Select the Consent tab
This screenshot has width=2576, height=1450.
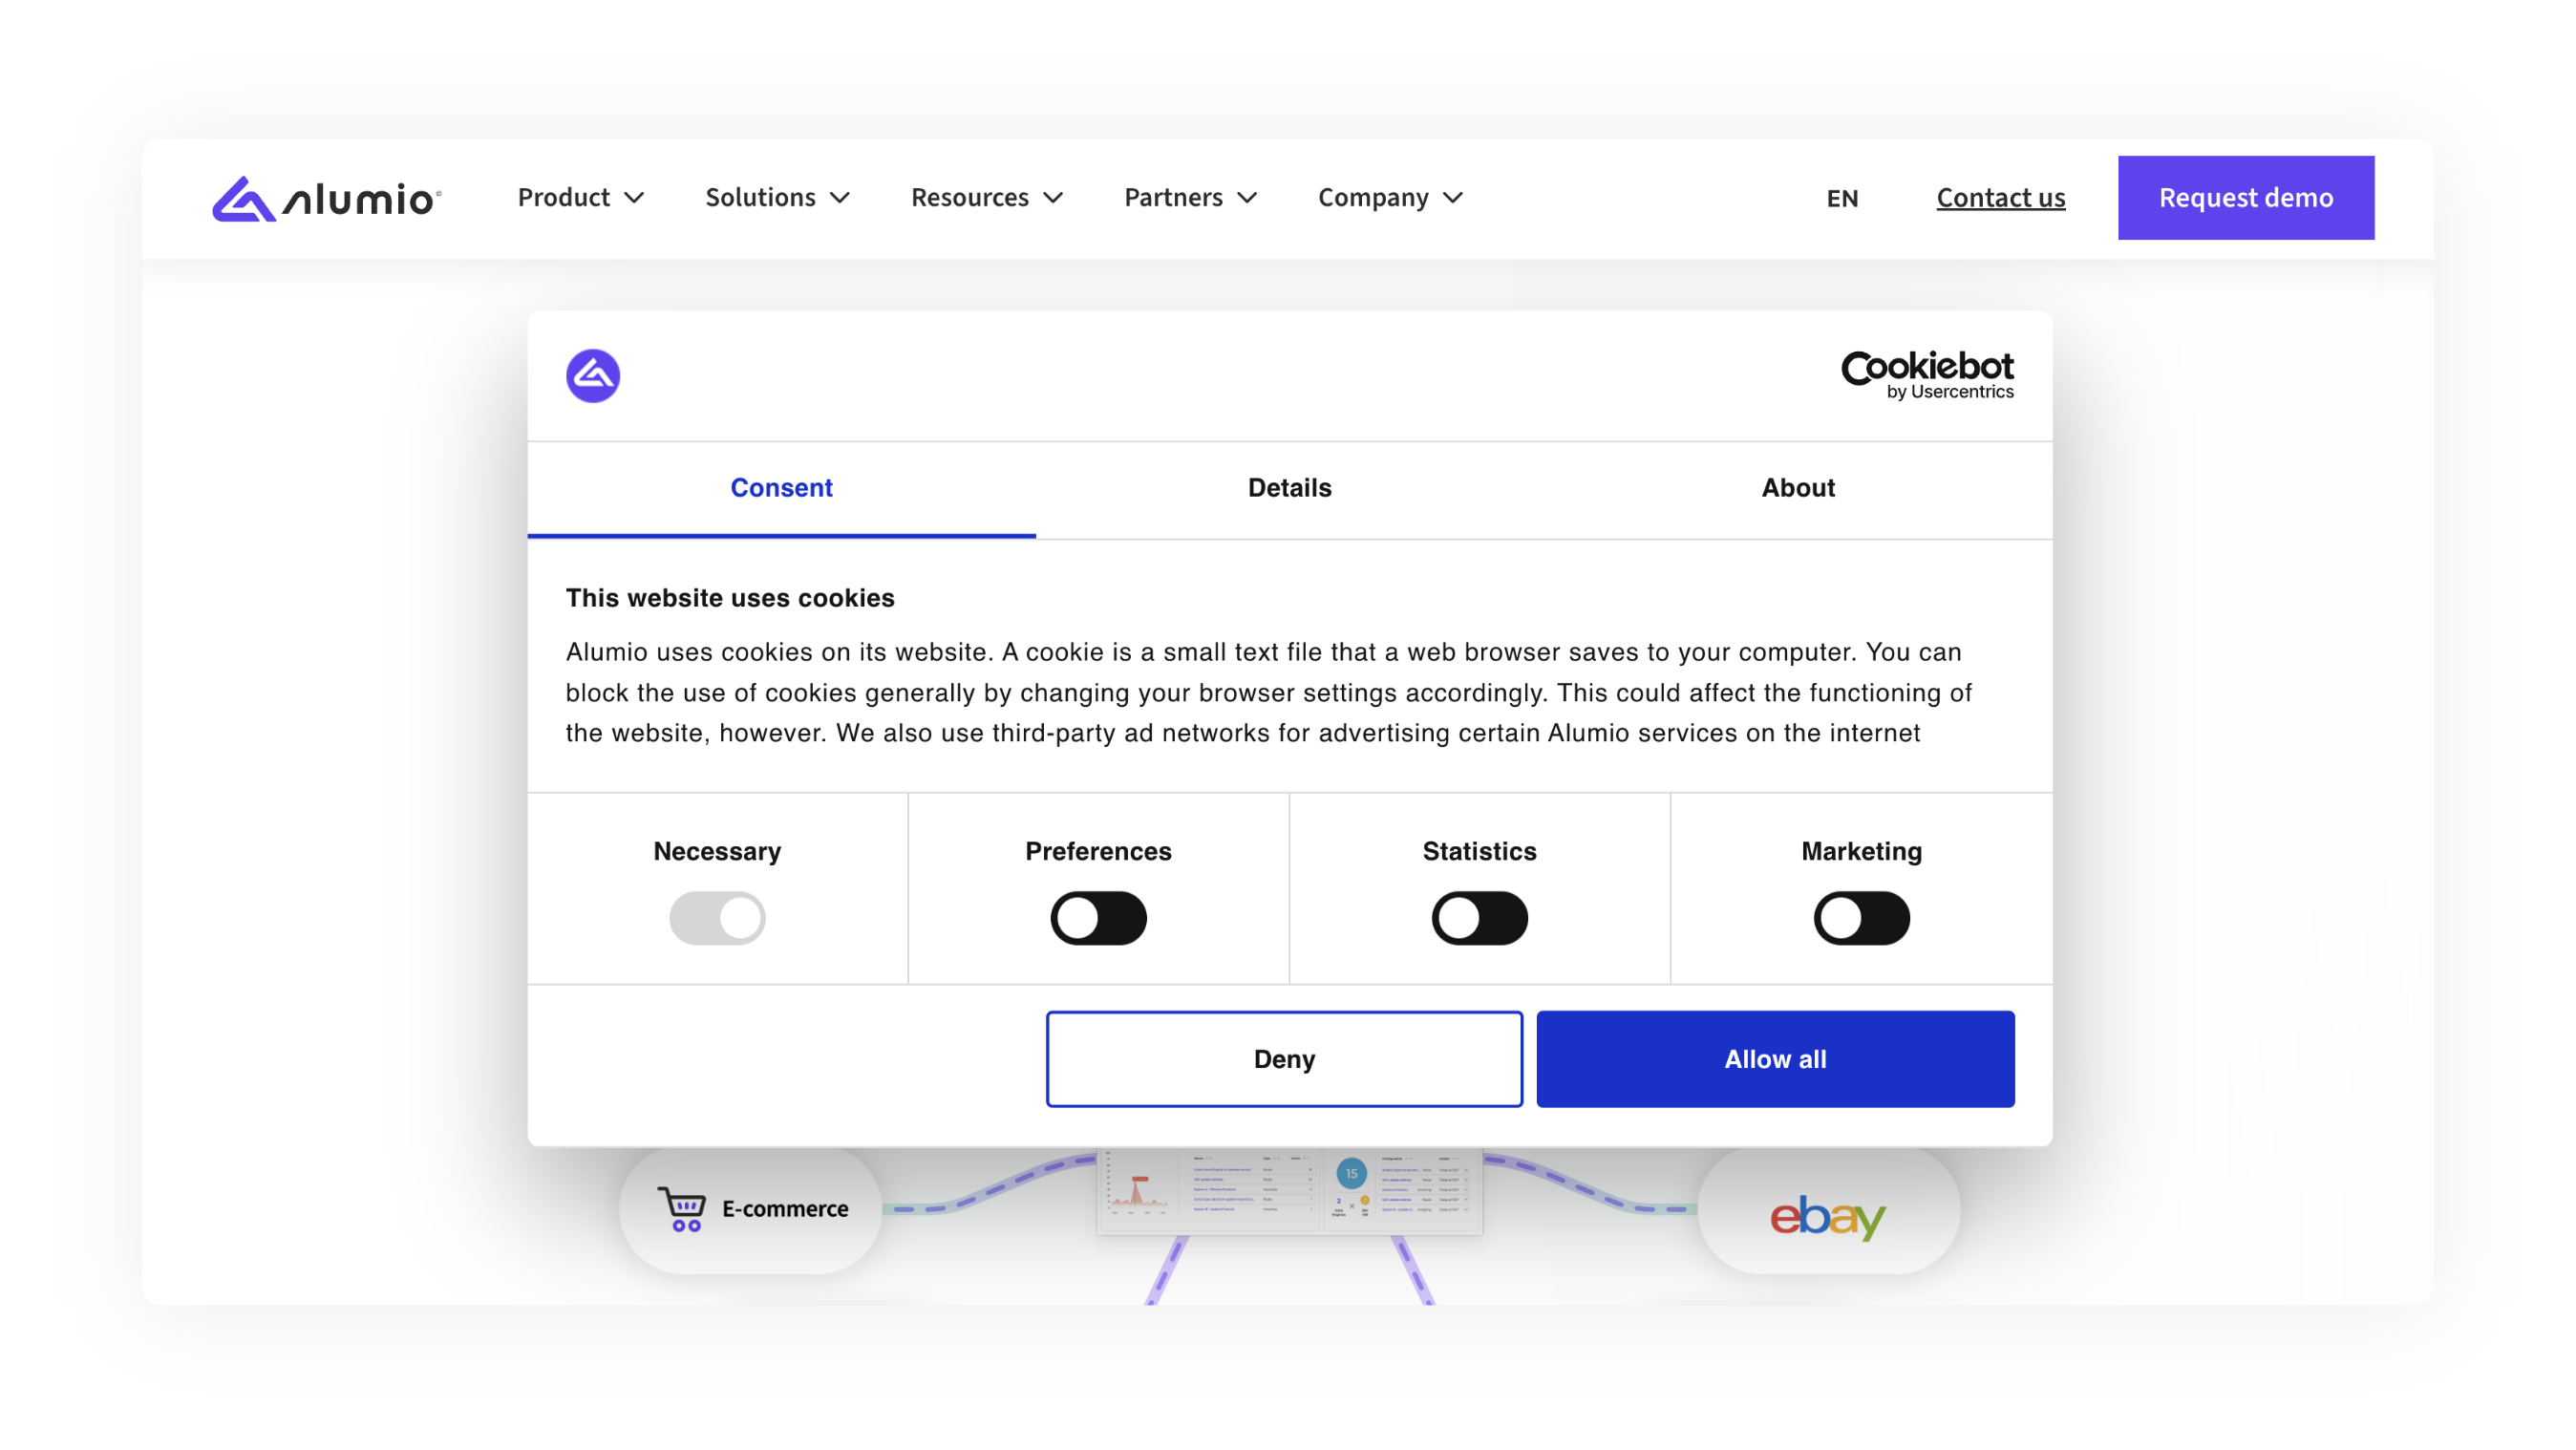pos(781,488)
